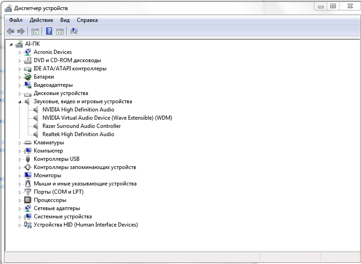The image size is (361, 264).
Task: Collapse the Звуковые, видео и игровые устройства node
Action: pyautogui.click(x=20, y=102)
